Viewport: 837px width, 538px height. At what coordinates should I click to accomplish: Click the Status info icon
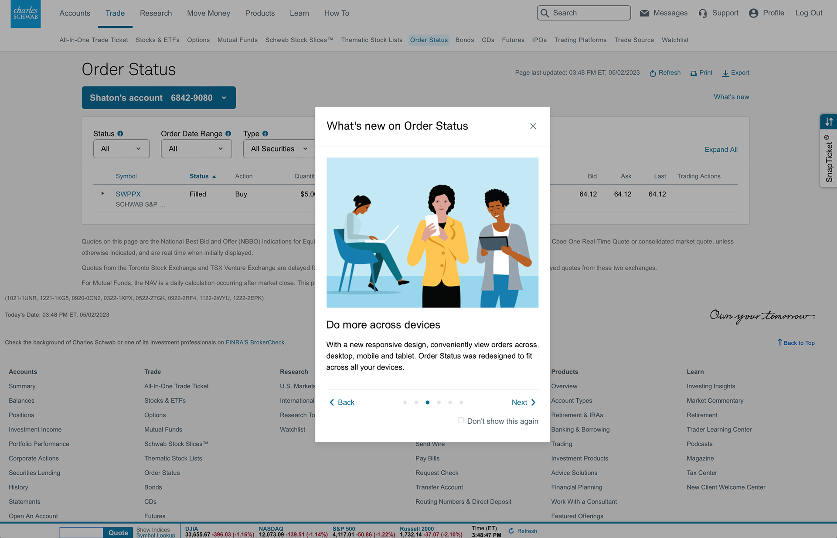[x=120, y=134]
